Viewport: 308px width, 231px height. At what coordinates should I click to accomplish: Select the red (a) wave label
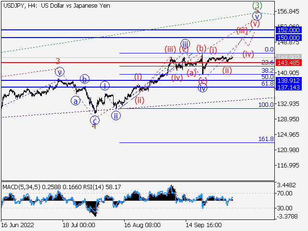192,73
